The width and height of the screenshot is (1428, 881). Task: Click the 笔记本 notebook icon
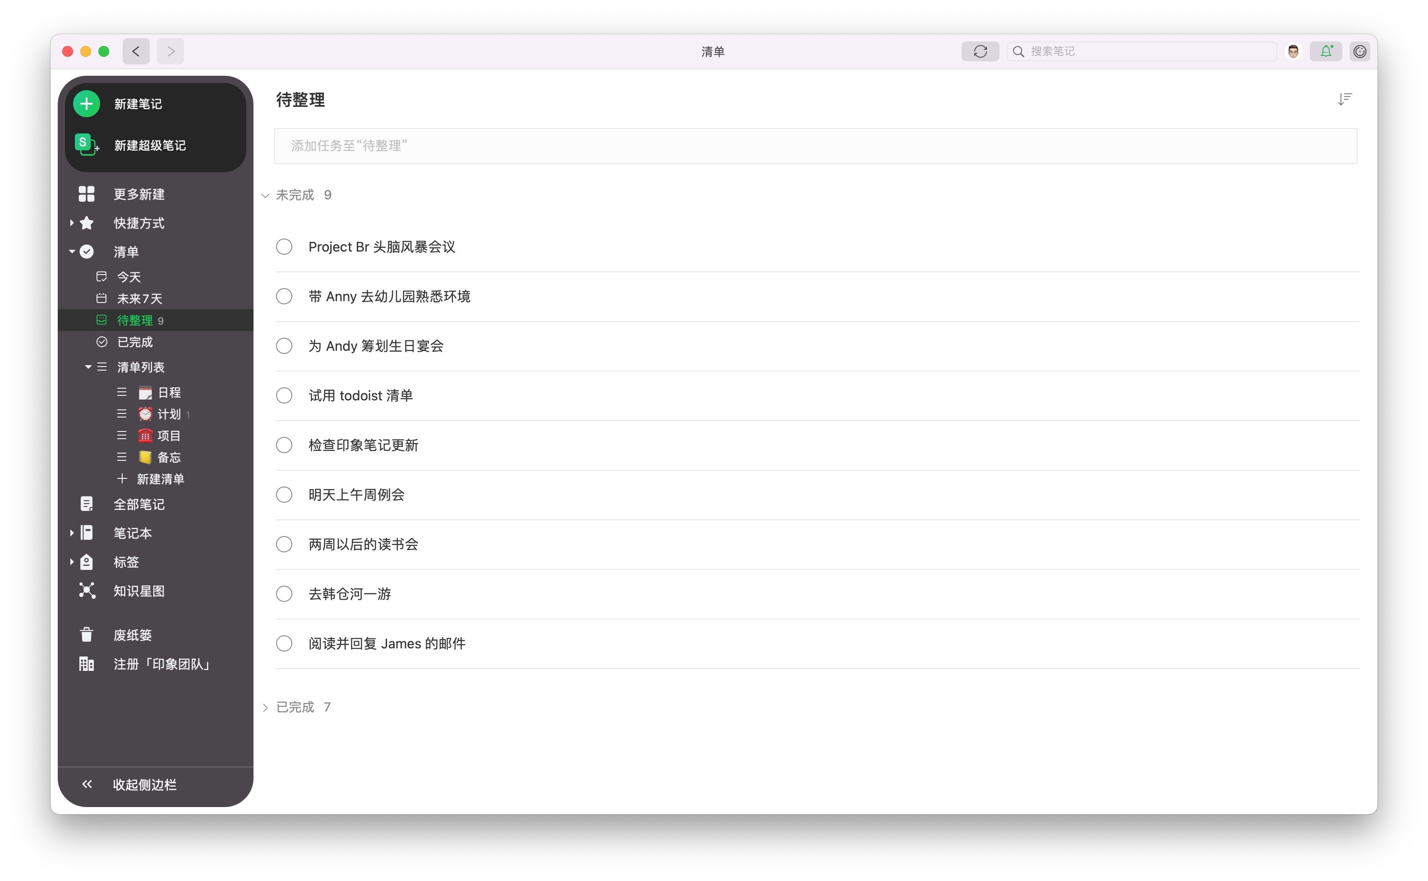click(x=86, y=532)
